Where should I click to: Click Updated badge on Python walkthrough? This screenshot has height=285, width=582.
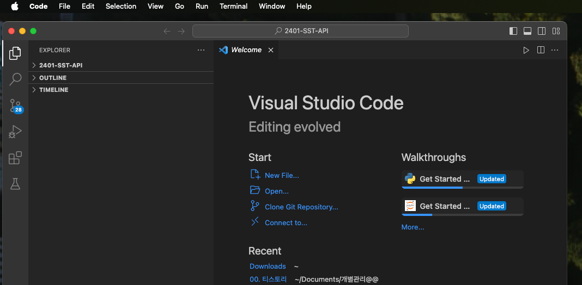492,179
